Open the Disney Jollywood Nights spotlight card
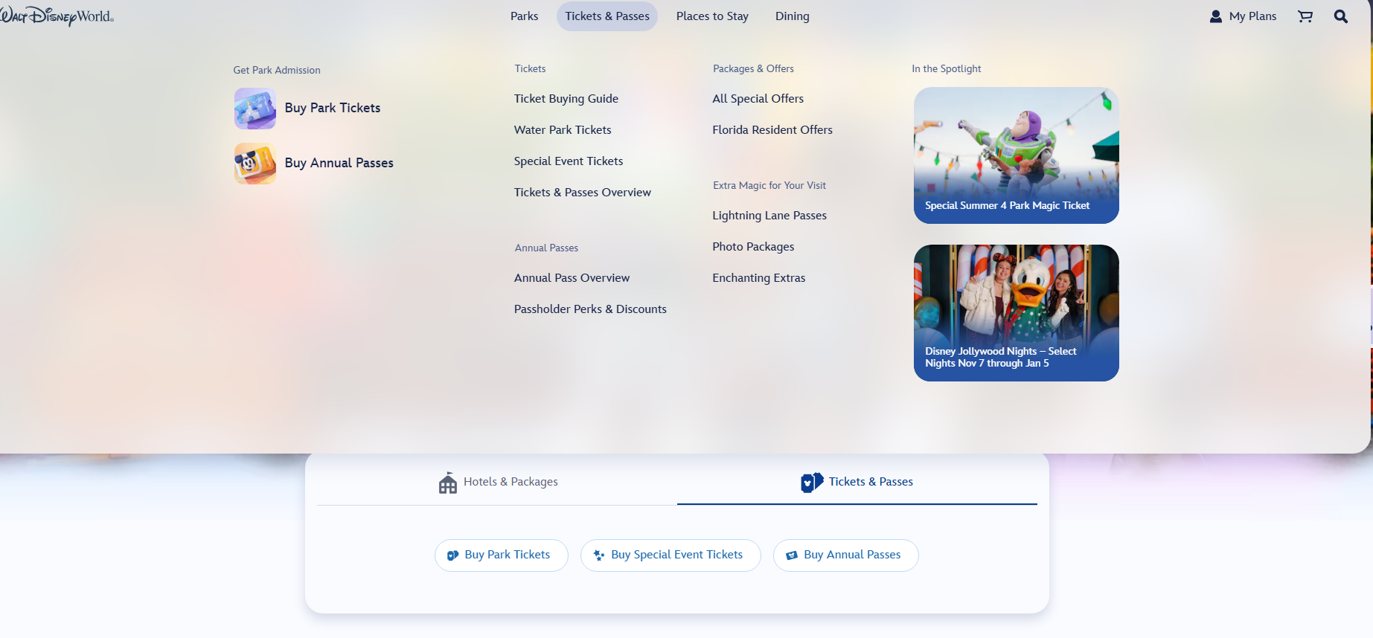This screenshot has height=638, width=1373. coord(1017,313)
